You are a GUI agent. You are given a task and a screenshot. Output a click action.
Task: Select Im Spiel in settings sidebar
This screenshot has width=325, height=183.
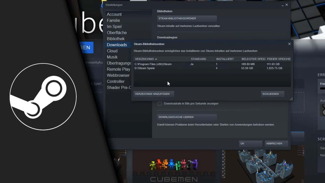pyautogui.click(x=114, y=26)
